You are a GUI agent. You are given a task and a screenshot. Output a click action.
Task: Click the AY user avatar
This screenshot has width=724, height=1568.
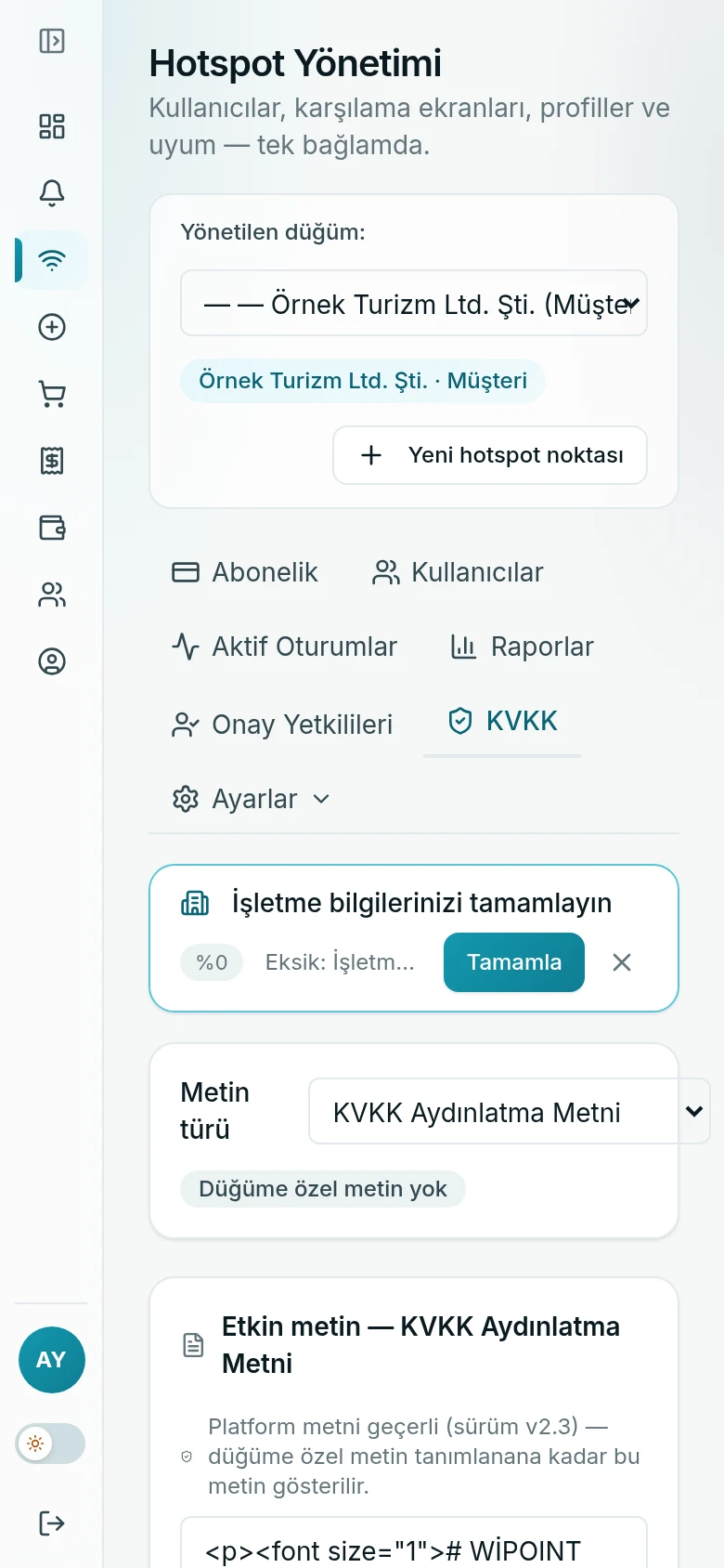52,1360
